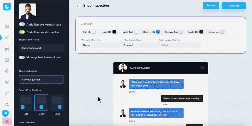Click the 18:18 timestamp
This screenshot has width=252, height=126.
click(x=164, y=105)
